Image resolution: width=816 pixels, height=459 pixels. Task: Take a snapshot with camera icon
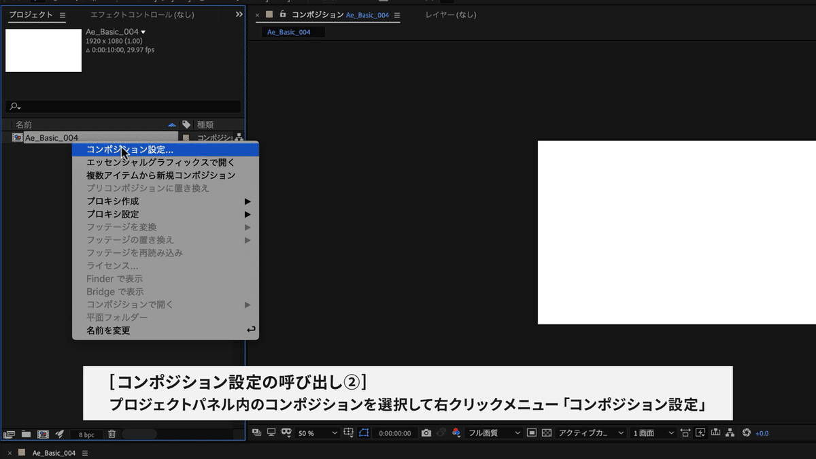[x=426, y=432]
